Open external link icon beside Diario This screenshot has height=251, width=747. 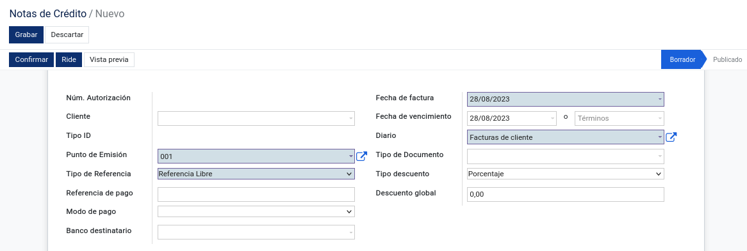pyautogui.click(x=671, y=137)
